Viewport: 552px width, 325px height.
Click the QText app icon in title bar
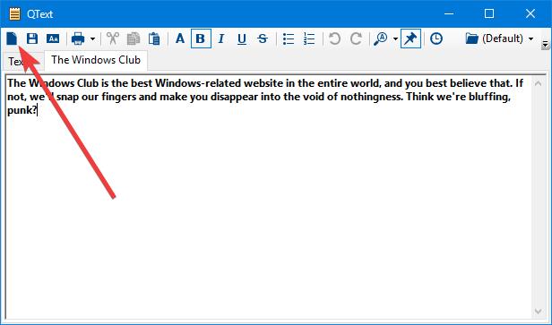14,14
